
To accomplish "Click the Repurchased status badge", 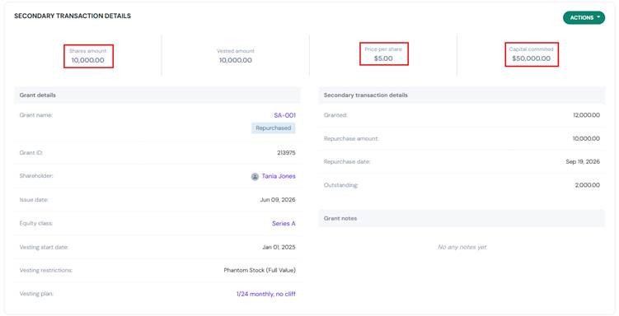I will [273, 128].
